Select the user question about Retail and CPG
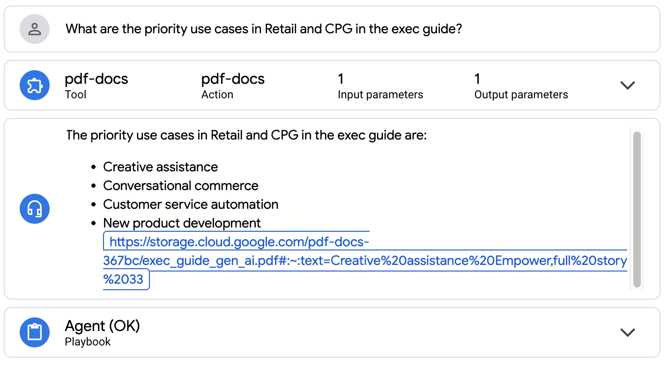 [264, 29]
